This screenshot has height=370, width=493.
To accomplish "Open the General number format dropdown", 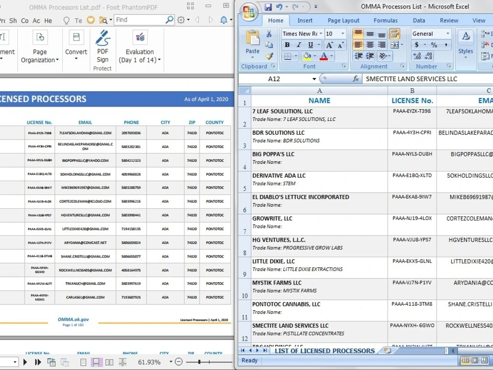I will (448, 34).
